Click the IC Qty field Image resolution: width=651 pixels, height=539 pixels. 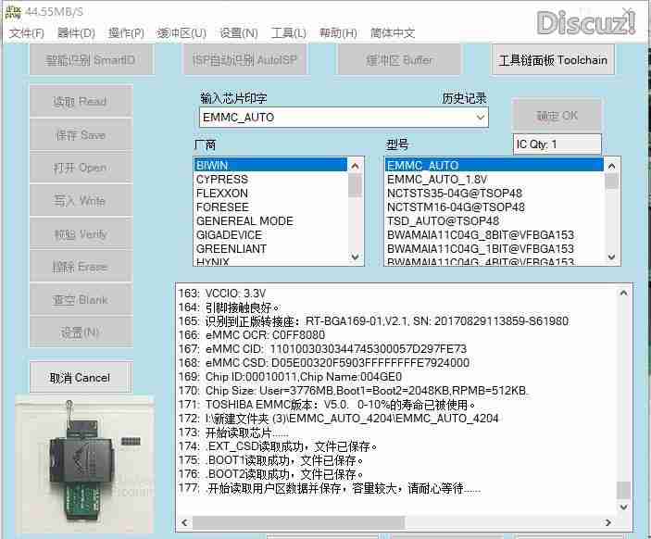pyautogui.click(x=557, y=144)
